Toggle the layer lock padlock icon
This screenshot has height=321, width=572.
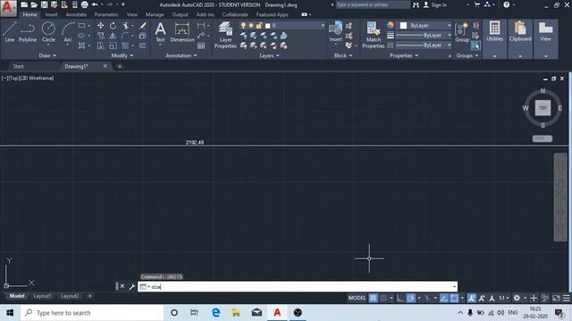(258, 26)
